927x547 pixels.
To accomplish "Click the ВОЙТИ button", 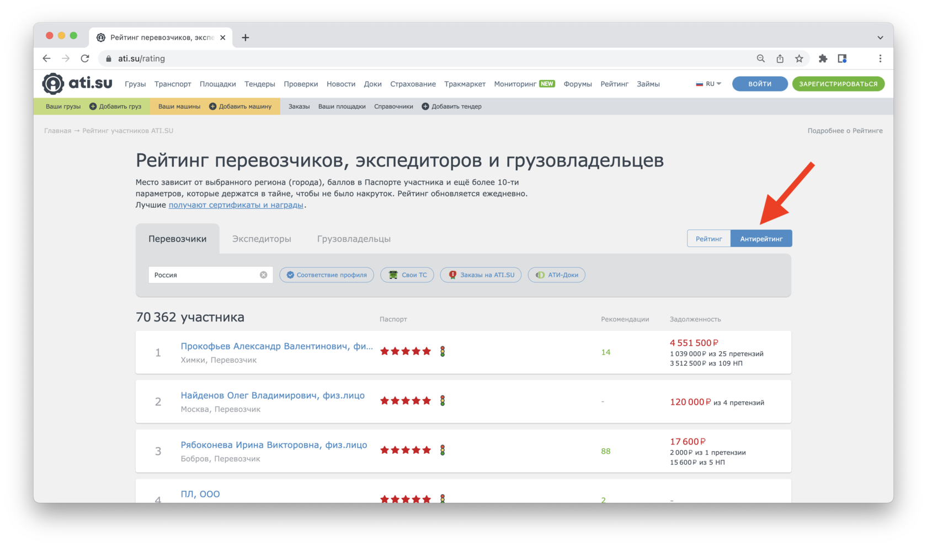I will tap(760, 84).
